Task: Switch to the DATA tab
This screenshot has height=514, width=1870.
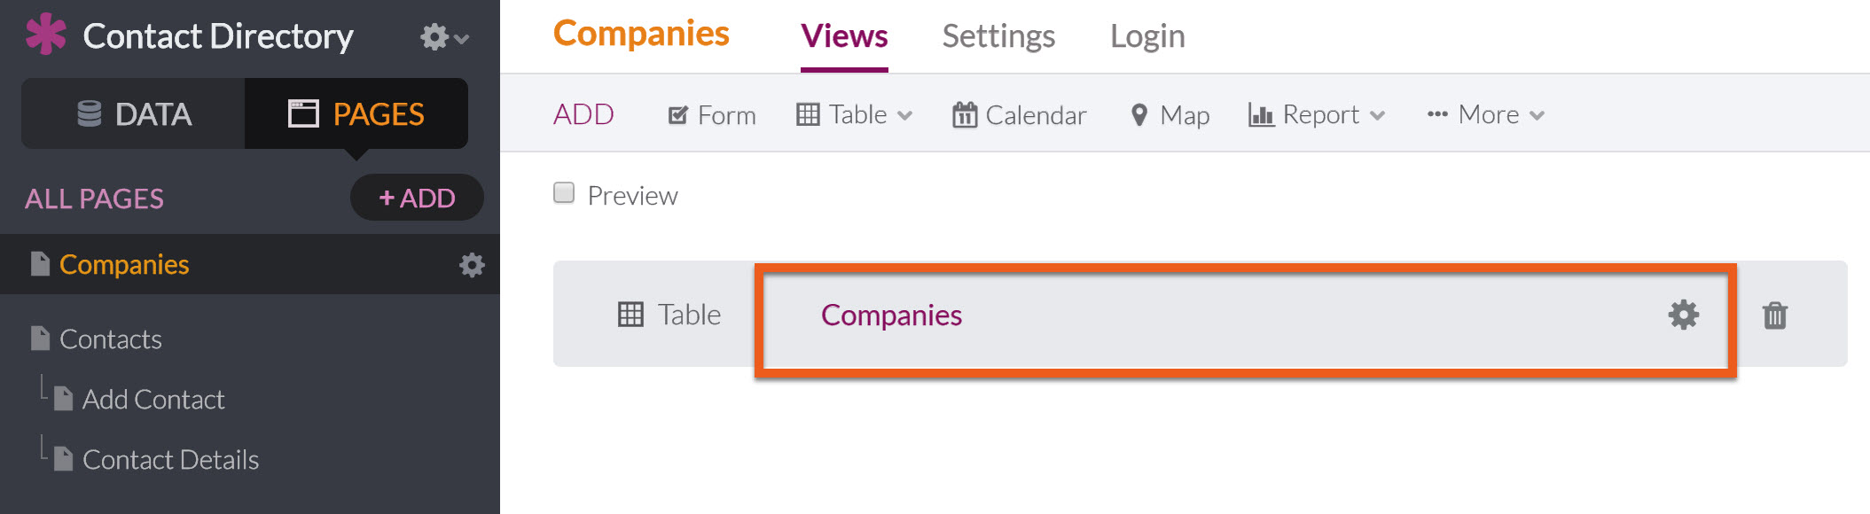Action: pyautogui.click(x=134, y=113)
